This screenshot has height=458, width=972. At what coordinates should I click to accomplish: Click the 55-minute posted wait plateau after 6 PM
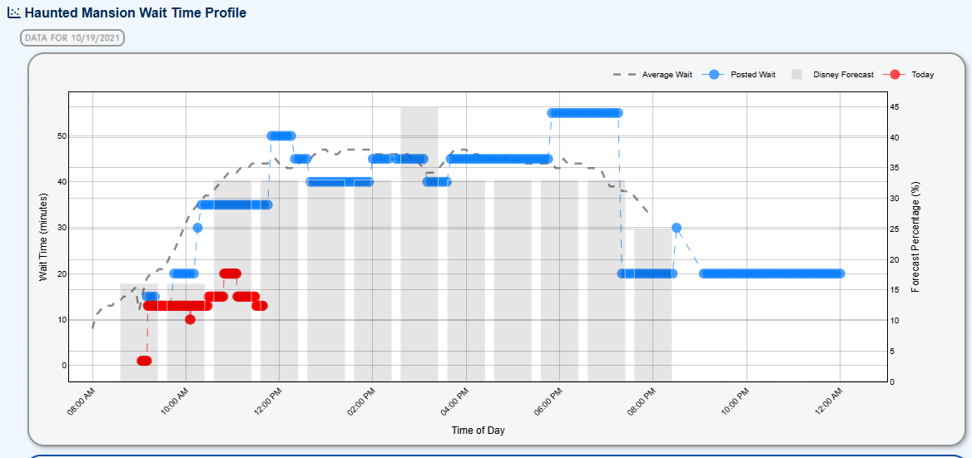point(585,113)
